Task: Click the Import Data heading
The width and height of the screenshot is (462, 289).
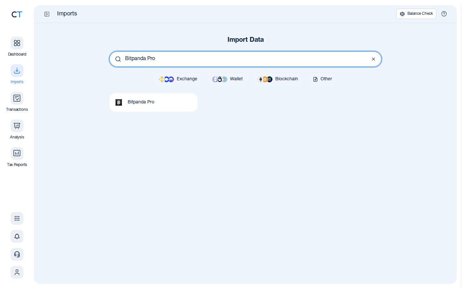Action: [245, 39]
